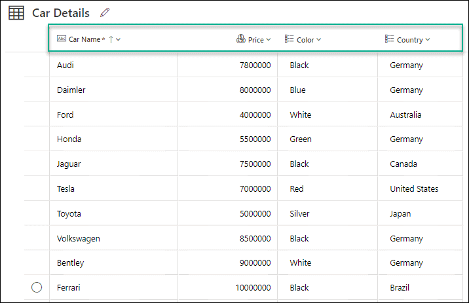Click the price 7500000 for Jaguar
Image resolution: width=469 pixels, height=303 pixels.
tap(255, 164)
